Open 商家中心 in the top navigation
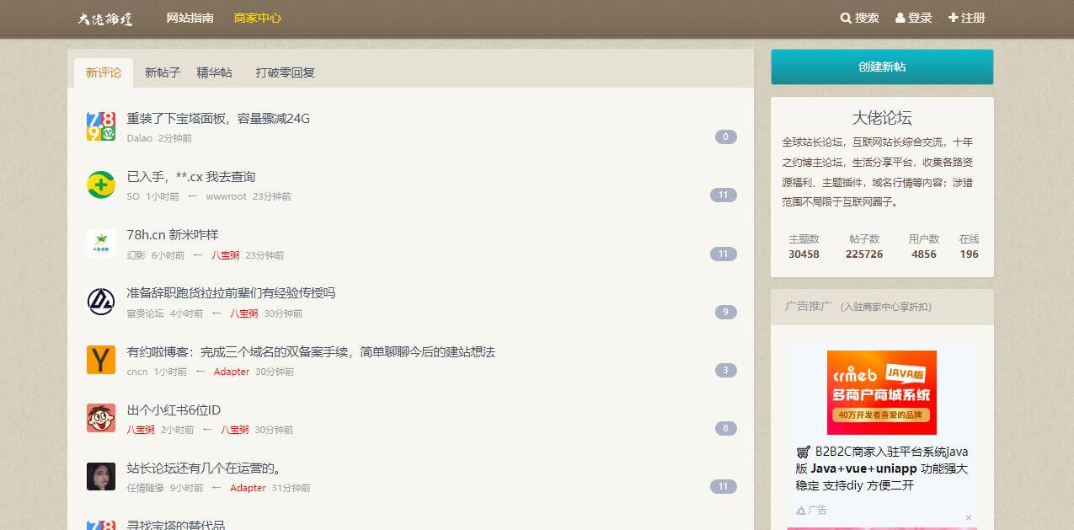The height and width of the screenshot is (530, 1074). pyautogui.click(x=258, y=18)
